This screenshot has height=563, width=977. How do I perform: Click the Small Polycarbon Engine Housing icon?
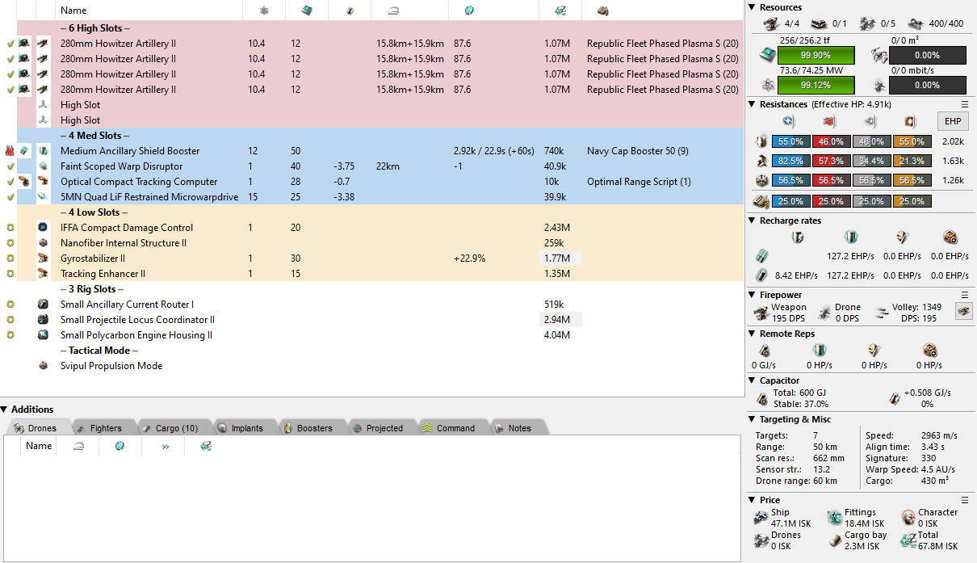click(44, 335)
